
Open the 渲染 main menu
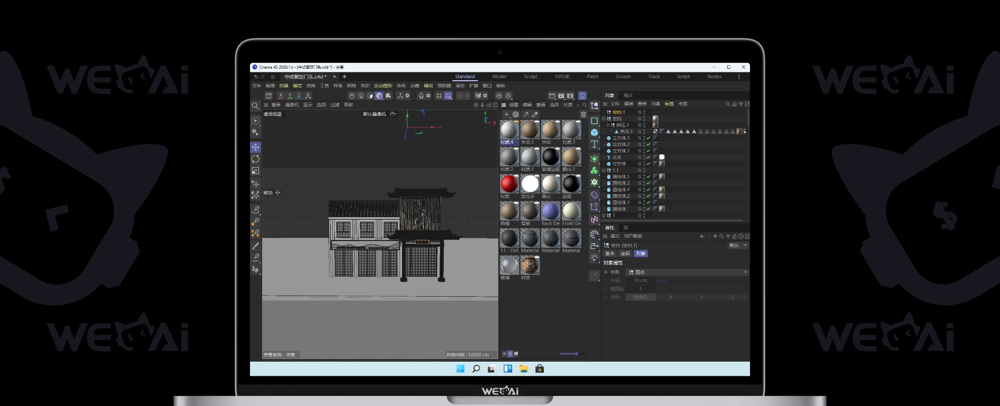pos(460,86)
